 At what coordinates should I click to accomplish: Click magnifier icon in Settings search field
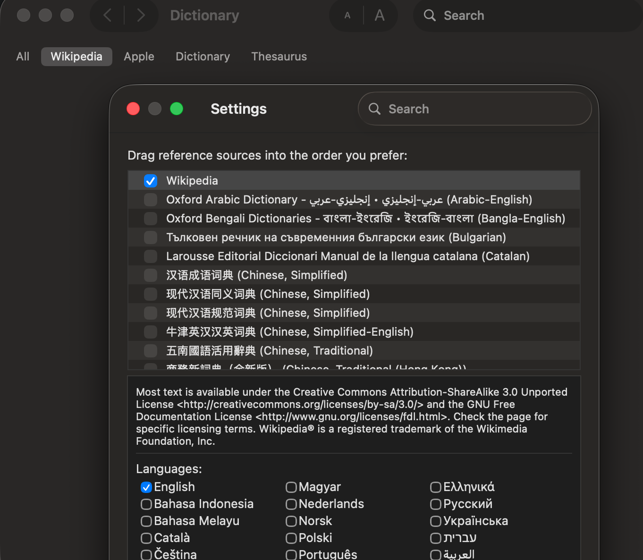pos(374,109)
